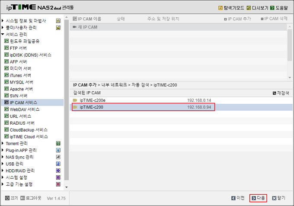The height and width of the screenshot is (206, 294).
Task: Click IP CAM 추가 link
Action: (x=237, y=19)
